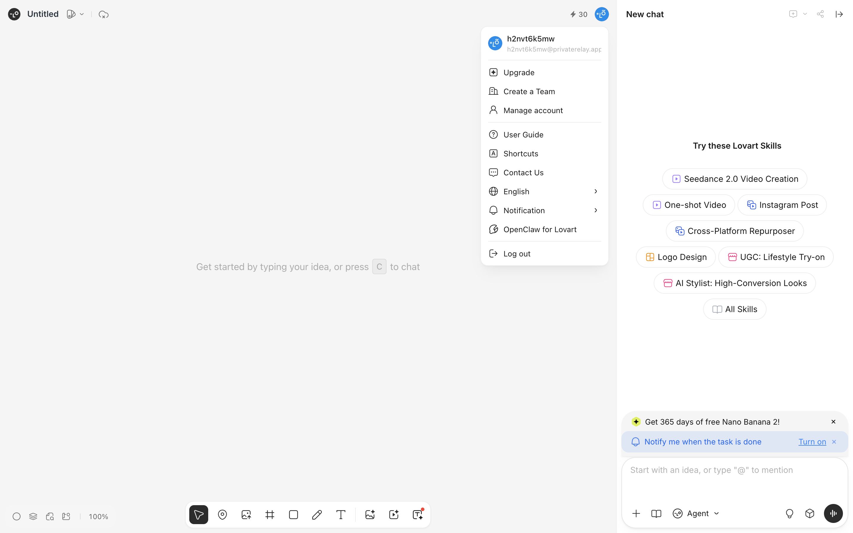Screen dimensions: 853x533
Task: Select Upgrade in the account menu
Action: point(545,72)
